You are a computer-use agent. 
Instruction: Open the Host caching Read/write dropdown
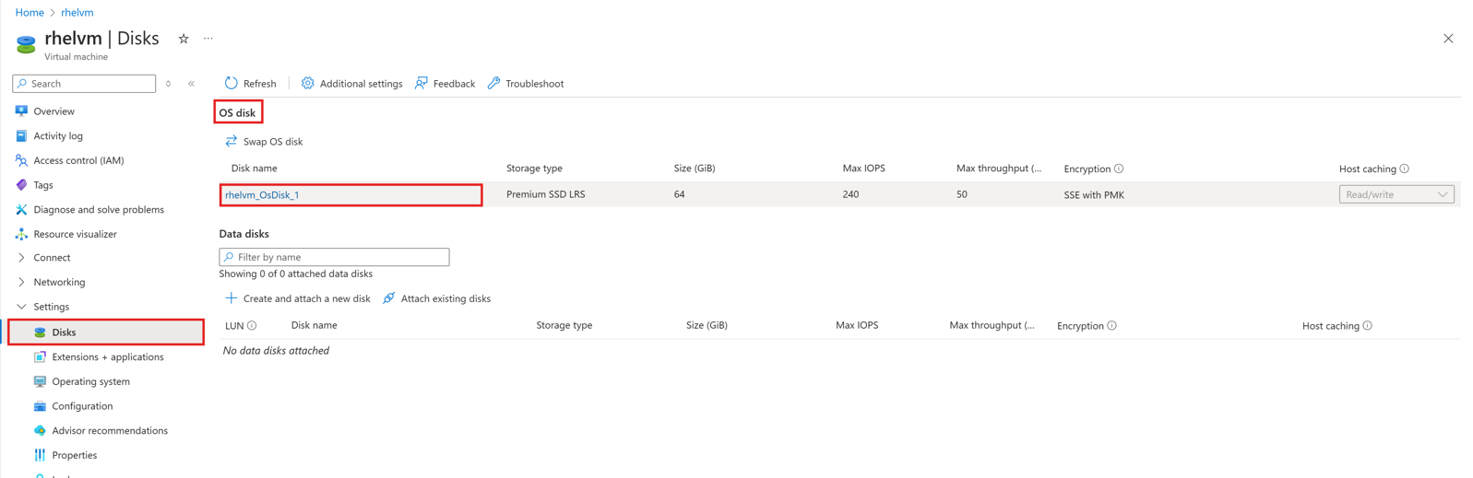click(1396, 194)
